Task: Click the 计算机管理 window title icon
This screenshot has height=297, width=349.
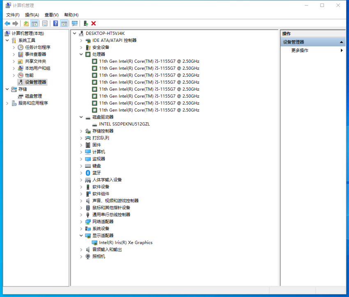Action: point(8,5)
